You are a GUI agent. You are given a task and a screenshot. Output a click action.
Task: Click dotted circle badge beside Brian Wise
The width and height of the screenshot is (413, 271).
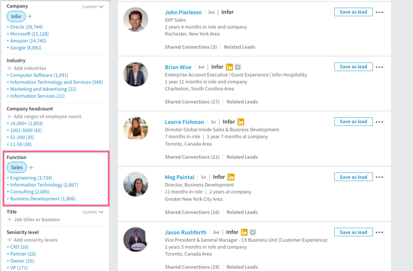point(238,67)
